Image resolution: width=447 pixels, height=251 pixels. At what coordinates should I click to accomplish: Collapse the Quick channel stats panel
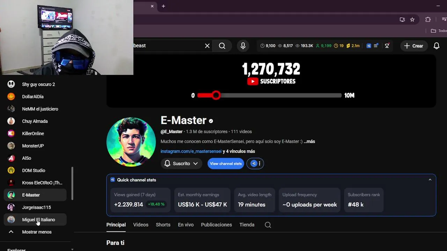(430, 180)
